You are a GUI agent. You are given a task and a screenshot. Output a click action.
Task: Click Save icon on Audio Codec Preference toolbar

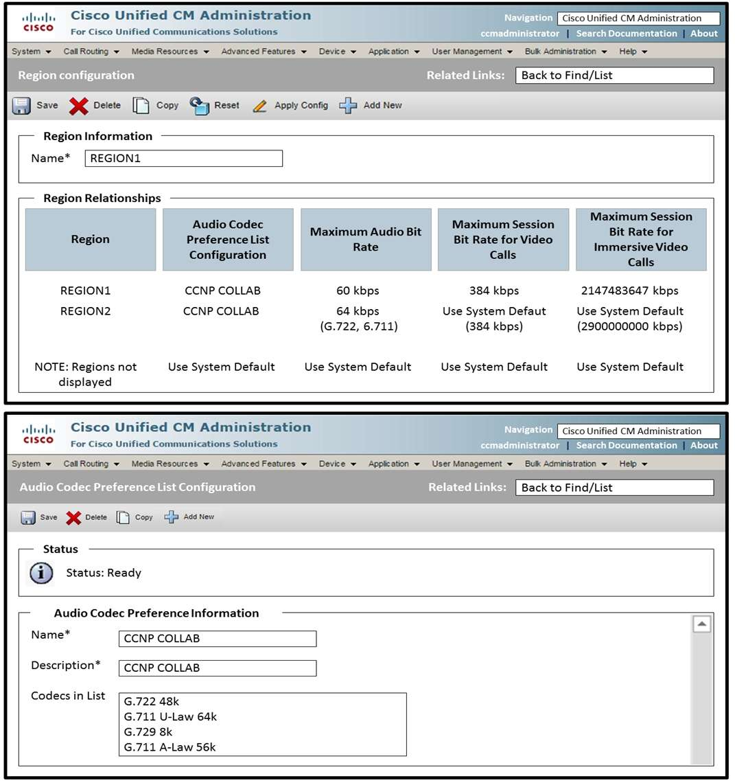28,517
